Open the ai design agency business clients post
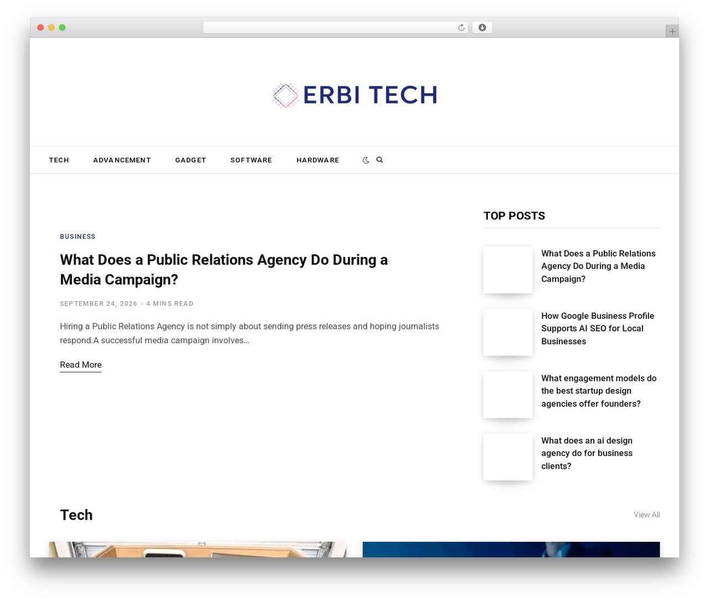The image size is (709, 600). pyautogui.click(x=587, y=453)
